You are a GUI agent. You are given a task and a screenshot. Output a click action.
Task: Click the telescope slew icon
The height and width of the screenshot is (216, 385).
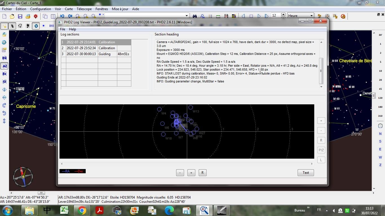pos(319,16)
